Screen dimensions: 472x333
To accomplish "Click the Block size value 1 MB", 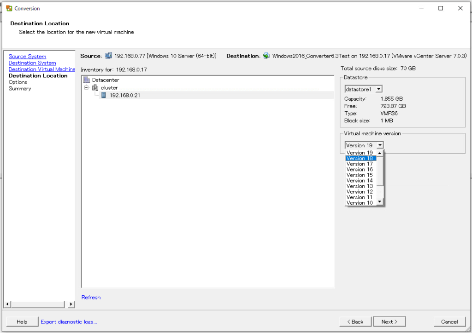I will (387, 121).
